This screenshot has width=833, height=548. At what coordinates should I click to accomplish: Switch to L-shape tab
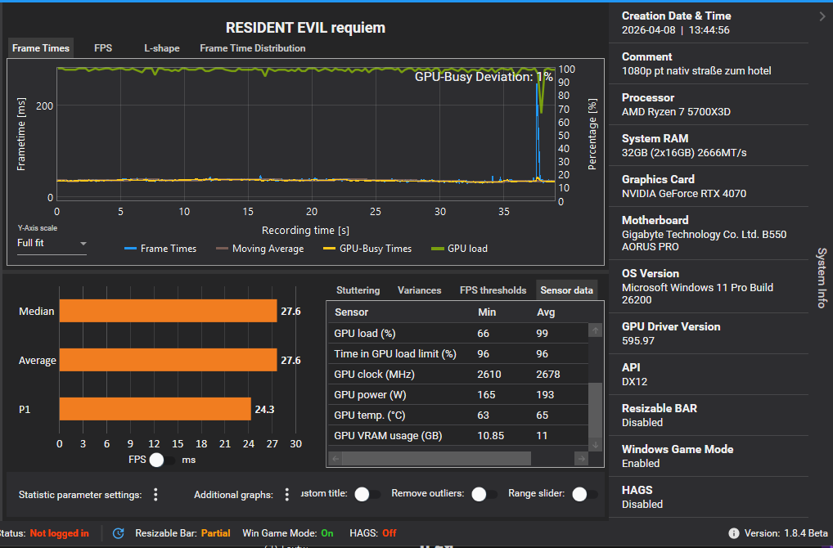(x=162, y=47)
